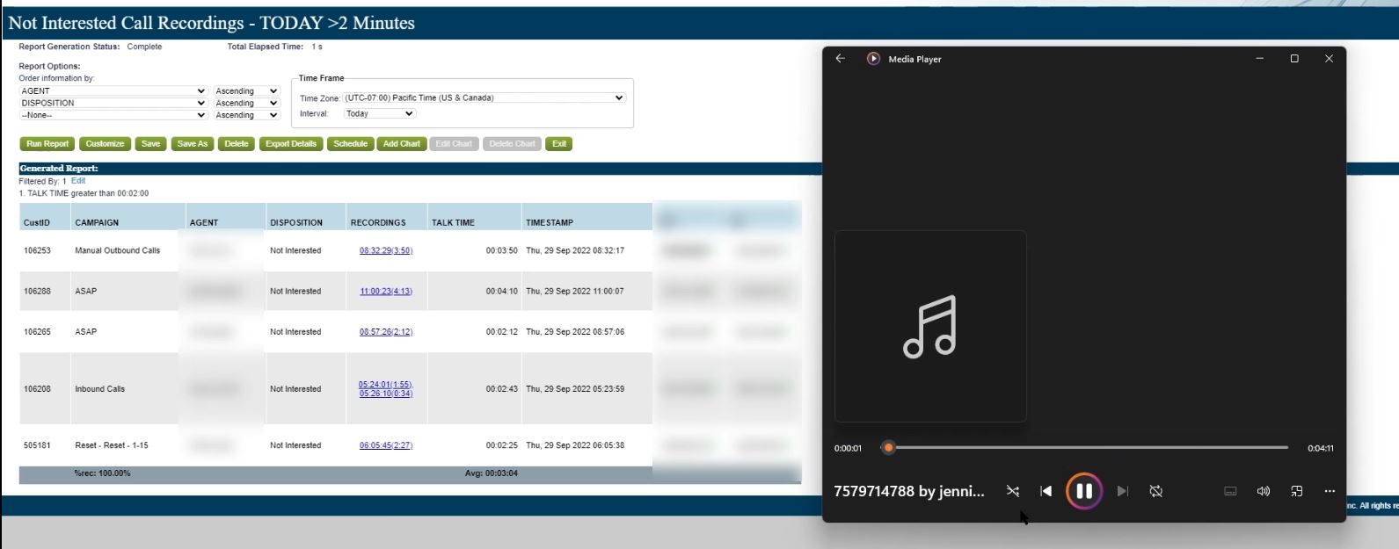Sort by the TALK TIME column header
Viewport: 1399px width, 549px height.
pyautogui.click(x=453, y=223)
